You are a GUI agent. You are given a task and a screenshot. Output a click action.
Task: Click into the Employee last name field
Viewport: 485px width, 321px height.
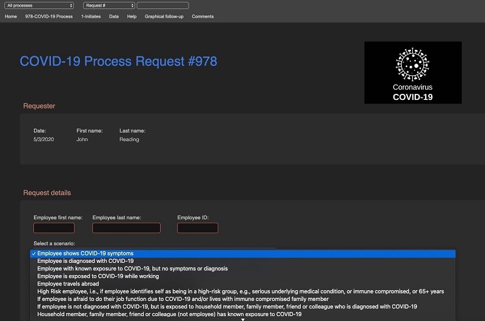pyautogui.click(x=126, y=228)
